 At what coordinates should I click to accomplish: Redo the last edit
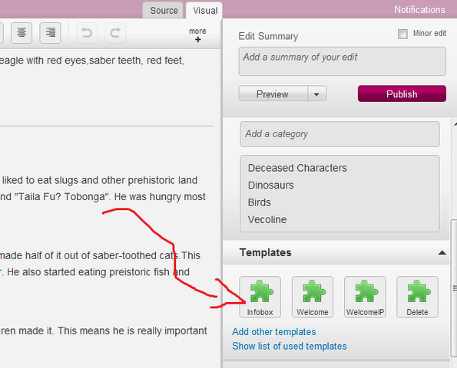click(x=115, y=32)
